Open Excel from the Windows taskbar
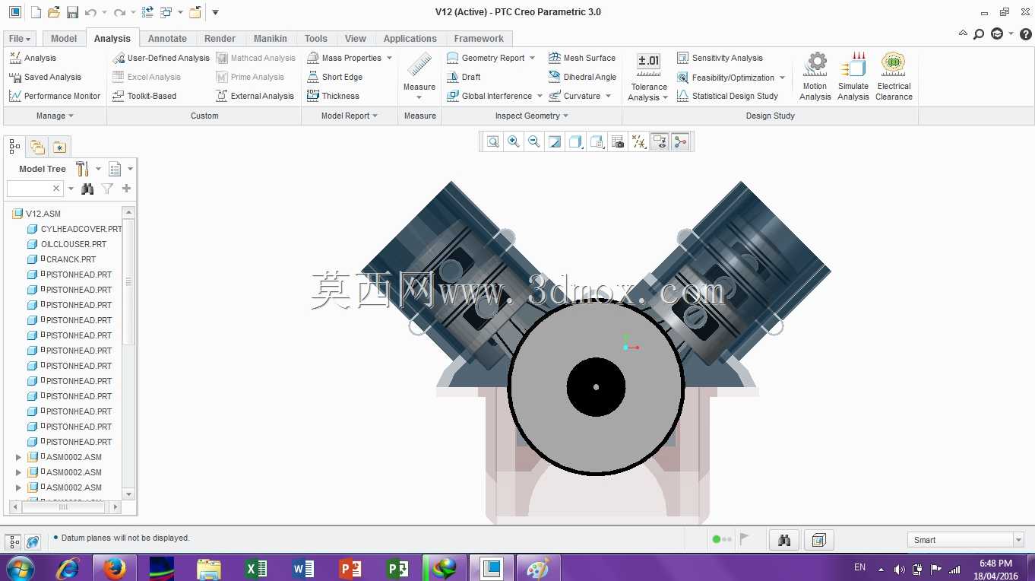Image resolution: width=1035 pixels, height=581 pixels. pos(256,568)
